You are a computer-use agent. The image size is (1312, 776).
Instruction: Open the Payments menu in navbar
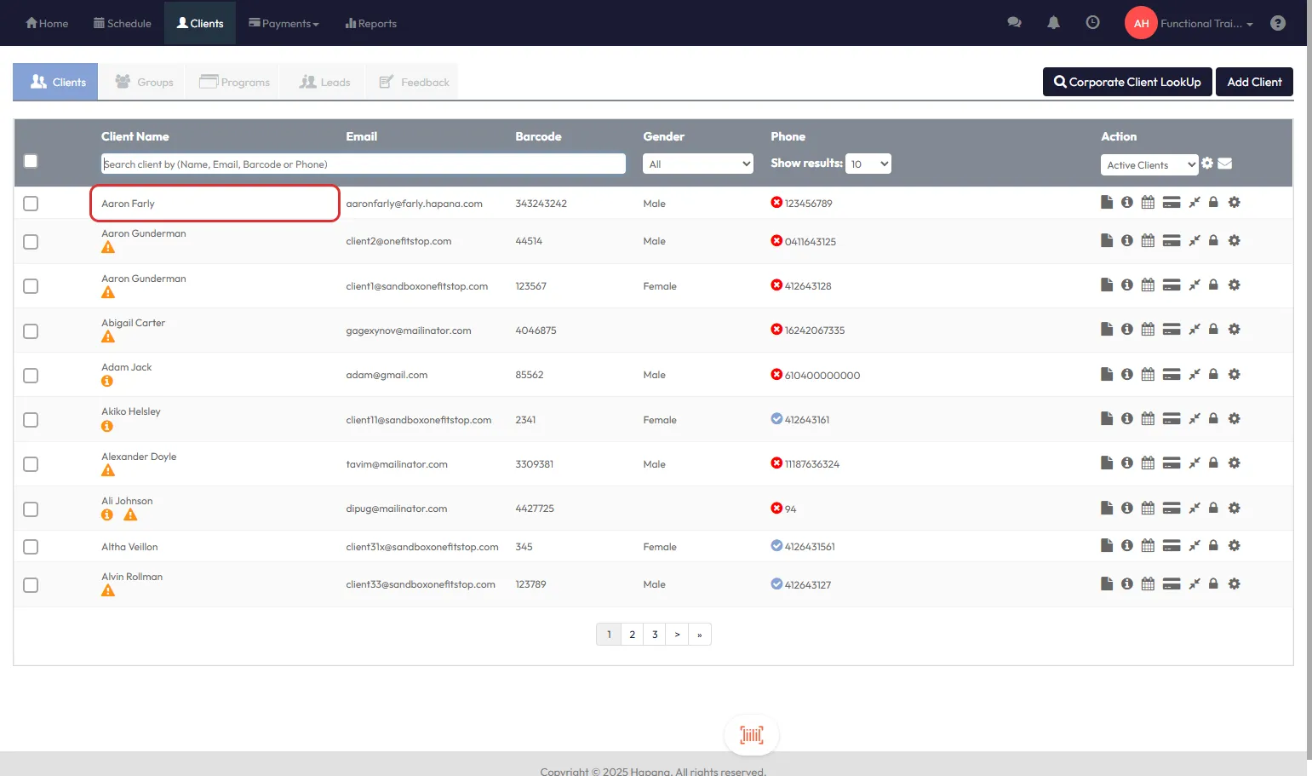284,23
